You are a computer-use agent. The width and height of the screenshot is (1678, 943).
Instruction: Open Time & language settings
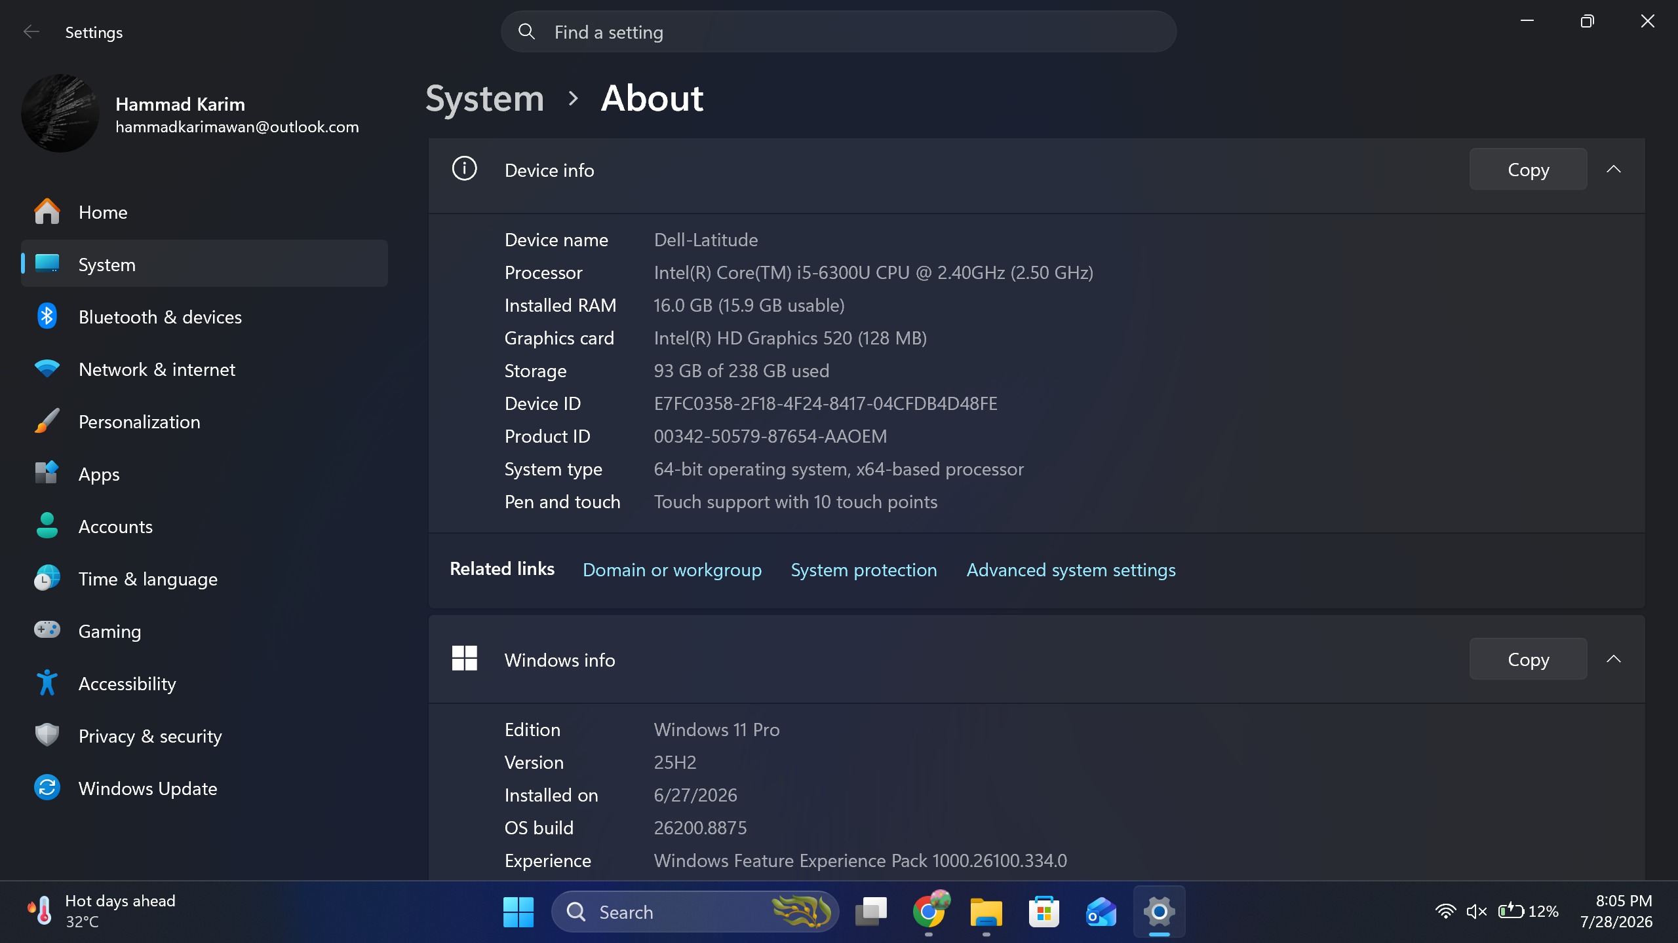205,579
